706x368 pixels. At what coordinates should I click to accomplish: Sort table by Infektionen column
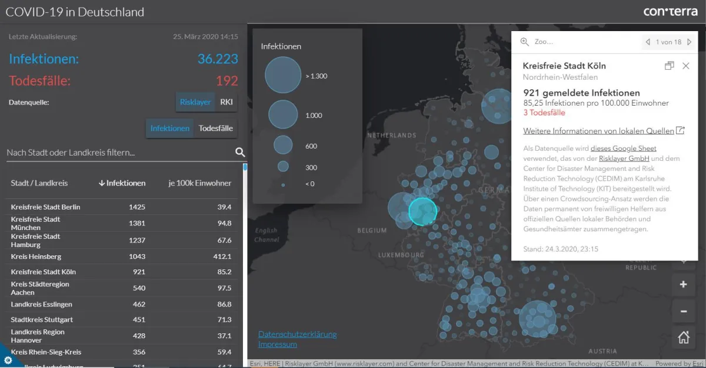(x=122, y=183)
